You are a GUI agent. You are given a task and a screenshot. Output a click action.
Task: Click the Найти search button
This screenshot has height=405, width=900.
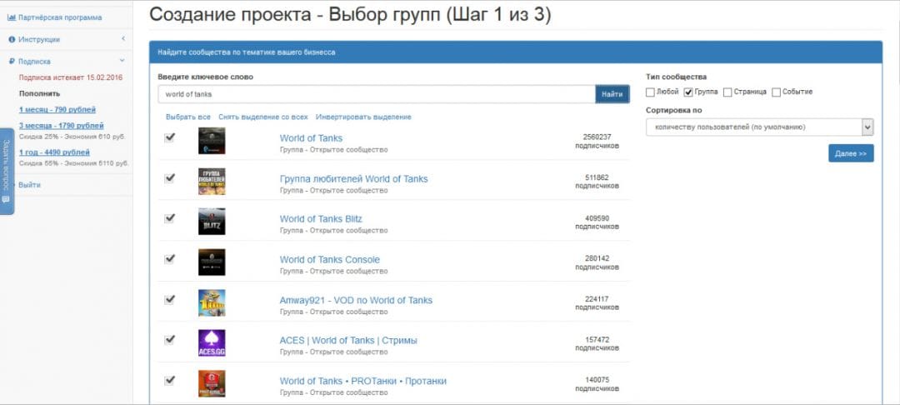click(x=612, y=94)
